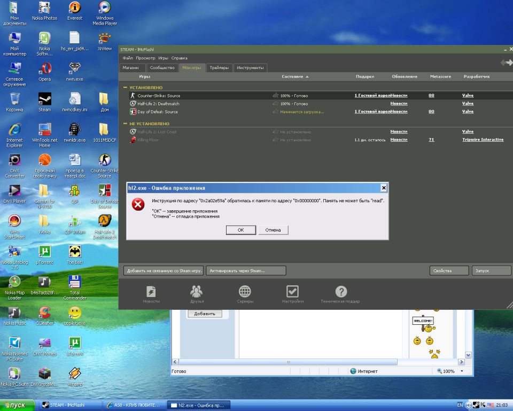Viewport: 513px width, 411px height.
Task: Select the Total Commander desktop icon
Action: coord(75,282)
